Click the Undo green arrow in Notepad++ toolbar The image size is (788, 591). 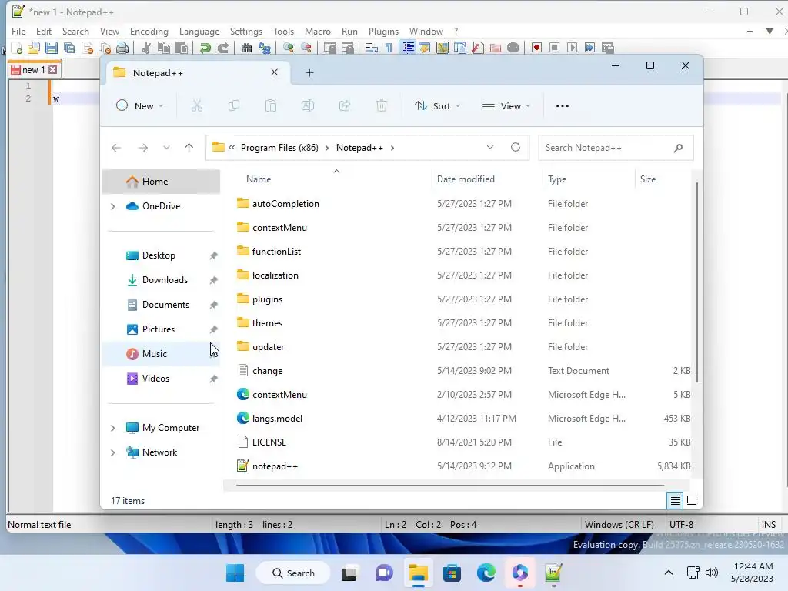coord(205,48)
